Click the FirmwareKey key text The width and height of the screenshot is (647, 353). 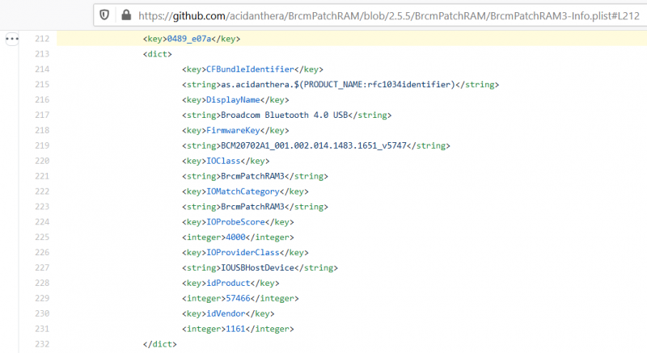(x=233, y=130)
